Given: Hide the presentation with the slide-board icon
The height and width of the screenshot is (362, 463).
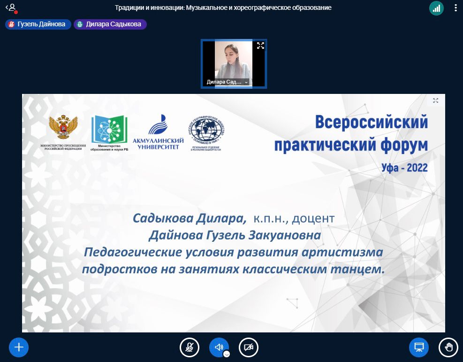Looking at the screenshot, I should (x=419, y=347).
